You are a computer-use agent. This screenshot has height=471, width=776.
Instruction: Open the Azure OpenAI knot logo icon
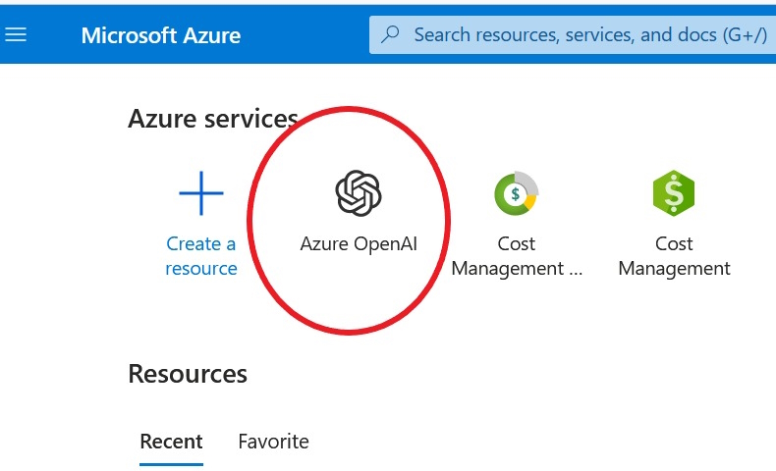[x=358, y=192]
